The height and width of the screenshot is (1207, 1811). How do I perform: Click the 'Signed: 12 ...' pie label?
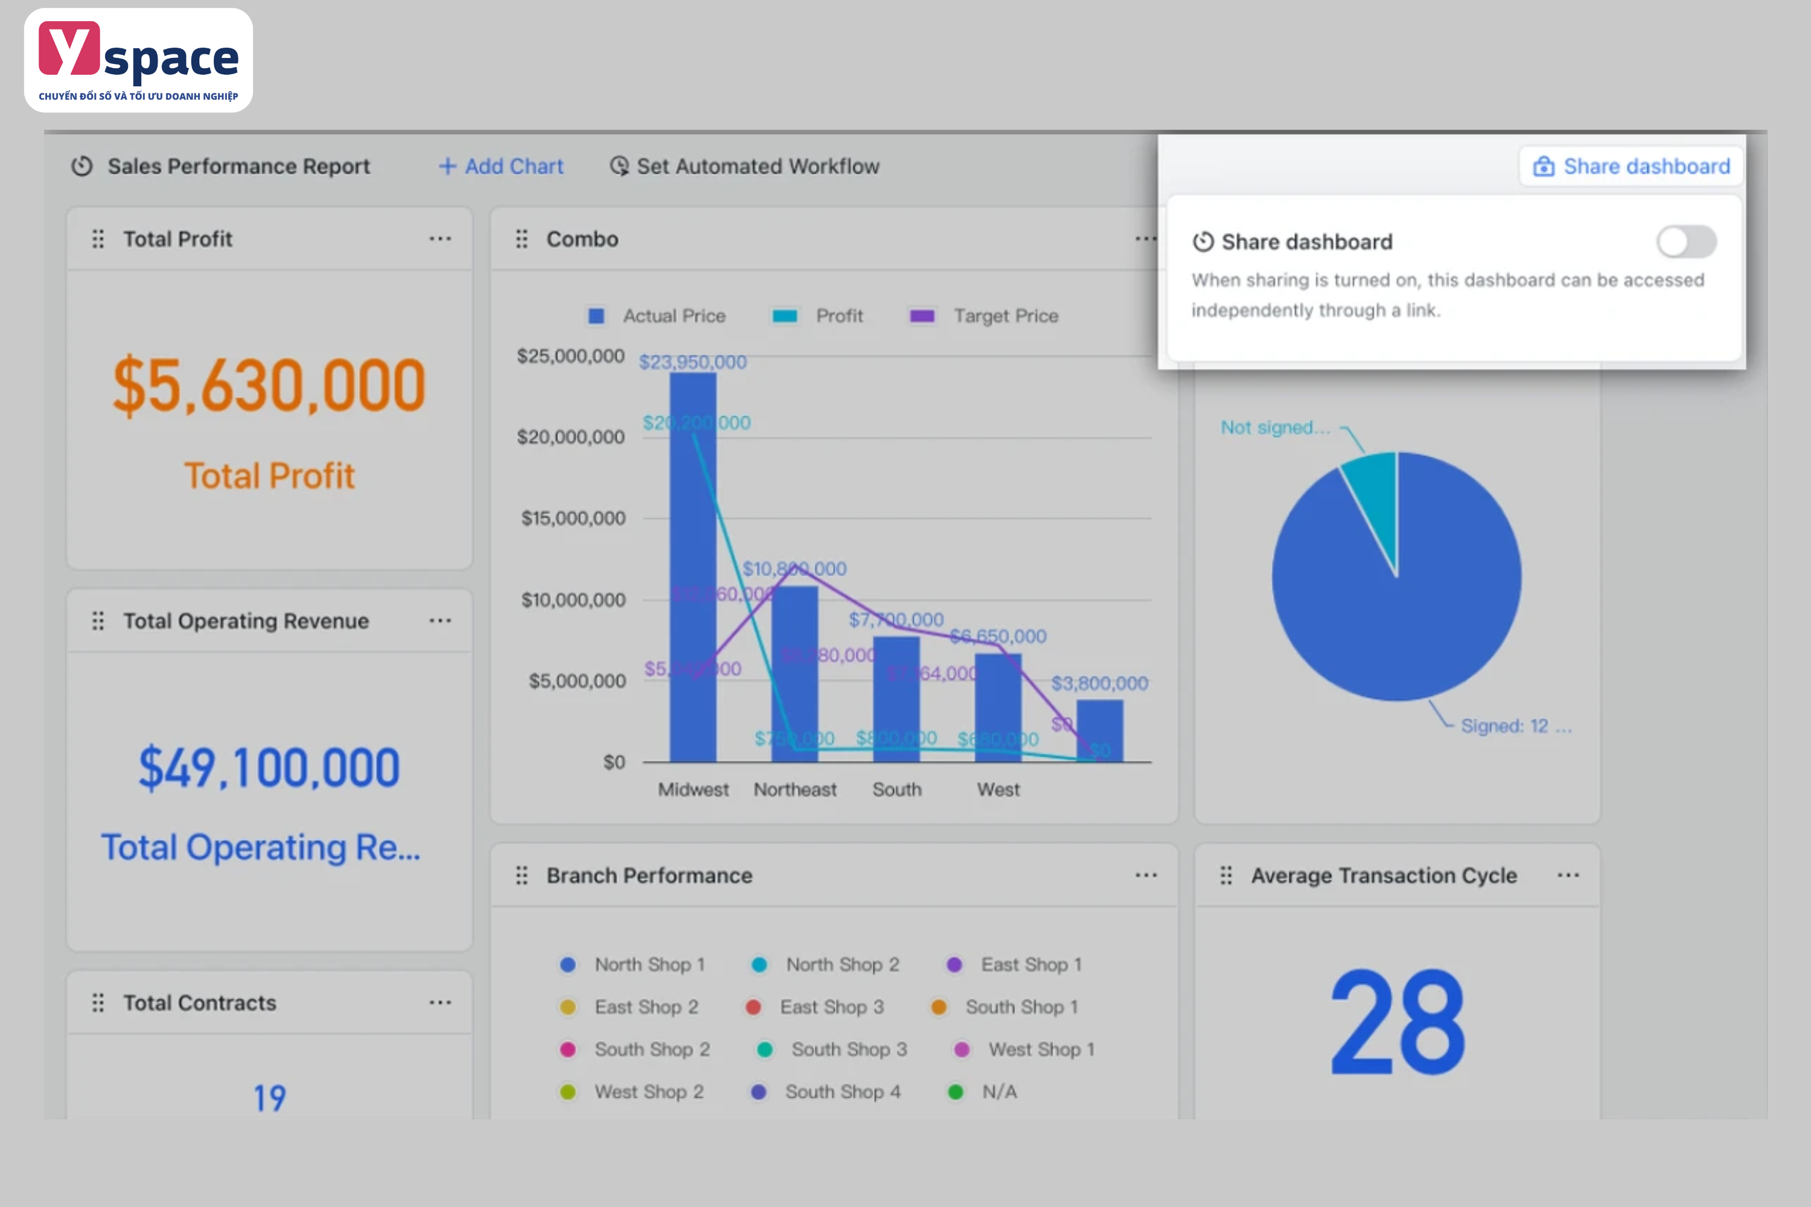tap(1516, 726)
